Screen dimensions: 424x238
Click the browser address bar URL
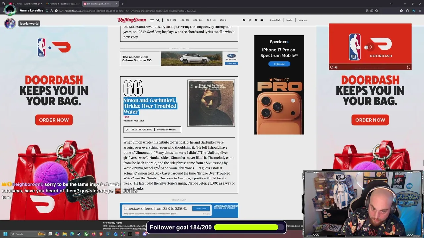[x=128, y=11]
